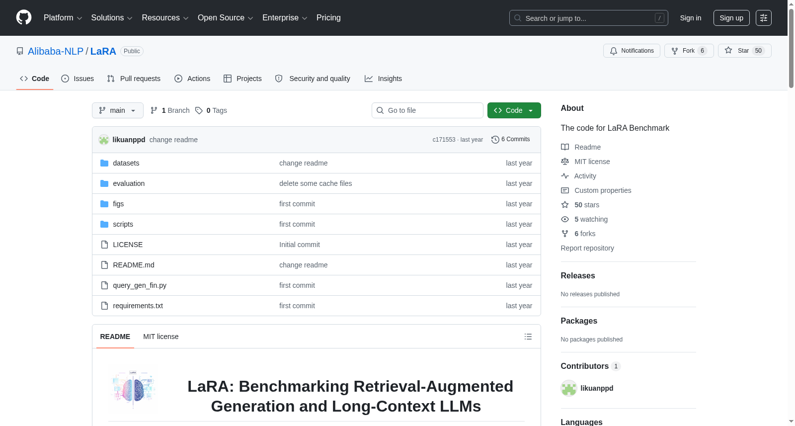Viewport: 795px width, 426px height.
Task: Click likuanppd avatar in commit bar
Action: click(104, 140)
